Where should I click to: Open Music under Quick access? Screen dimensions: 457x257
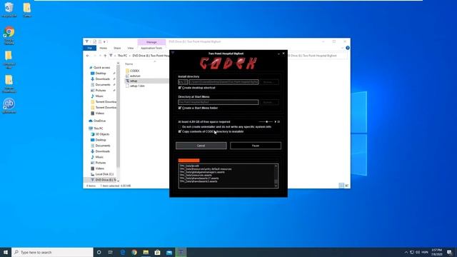pyautogui.click(x=99, y=96)
